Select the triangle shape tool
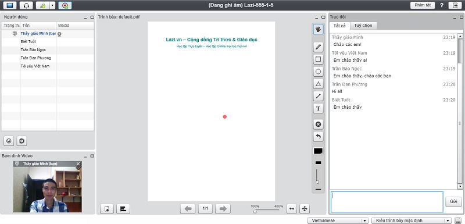 point(318,84)
